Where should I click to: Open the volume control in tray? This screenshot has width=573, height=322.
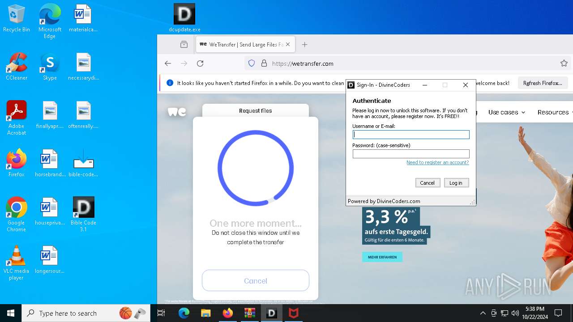point(515,313)
